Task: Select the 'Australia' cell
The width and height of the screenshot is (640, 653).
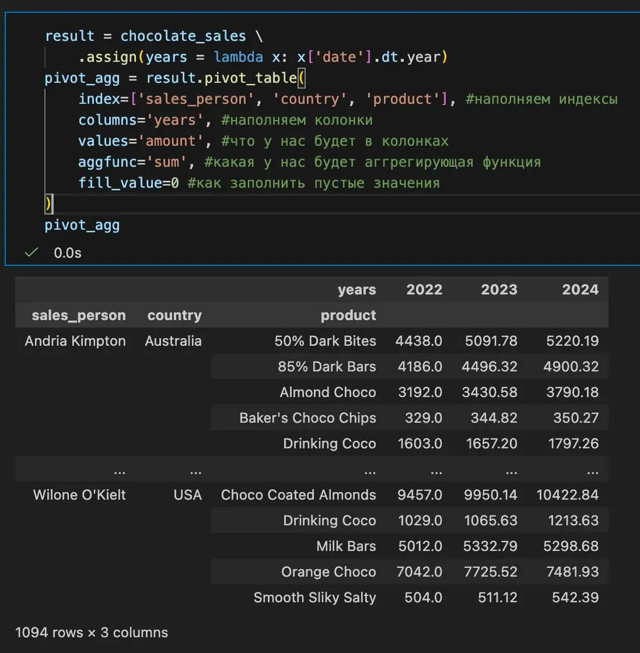Action: 173,341
